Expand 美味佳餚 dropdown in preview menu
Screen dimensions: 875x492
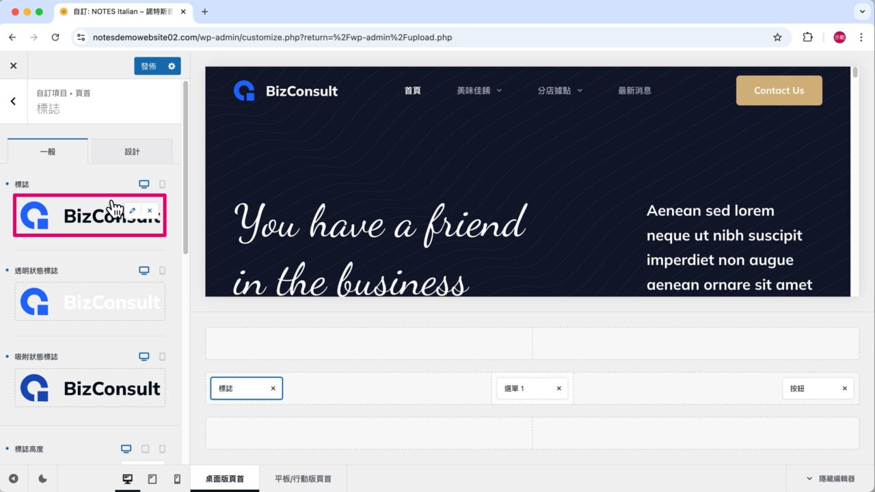479,90
